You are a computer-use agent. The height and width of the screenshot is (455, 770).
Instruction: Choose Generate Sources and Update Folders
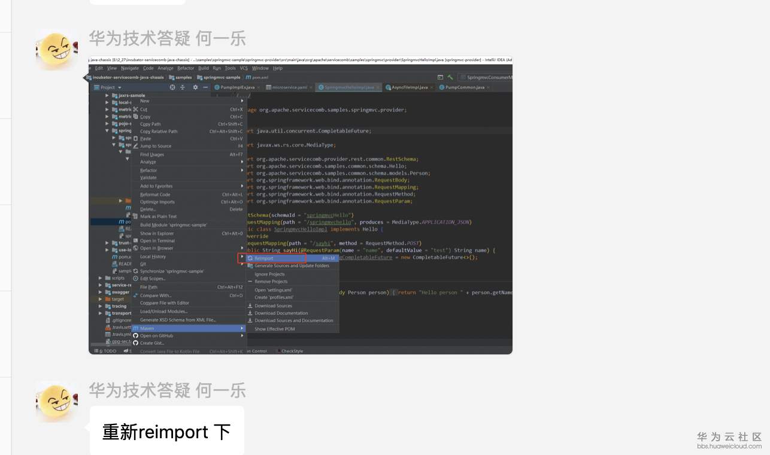pyautogui.click(x=292, y=266)
